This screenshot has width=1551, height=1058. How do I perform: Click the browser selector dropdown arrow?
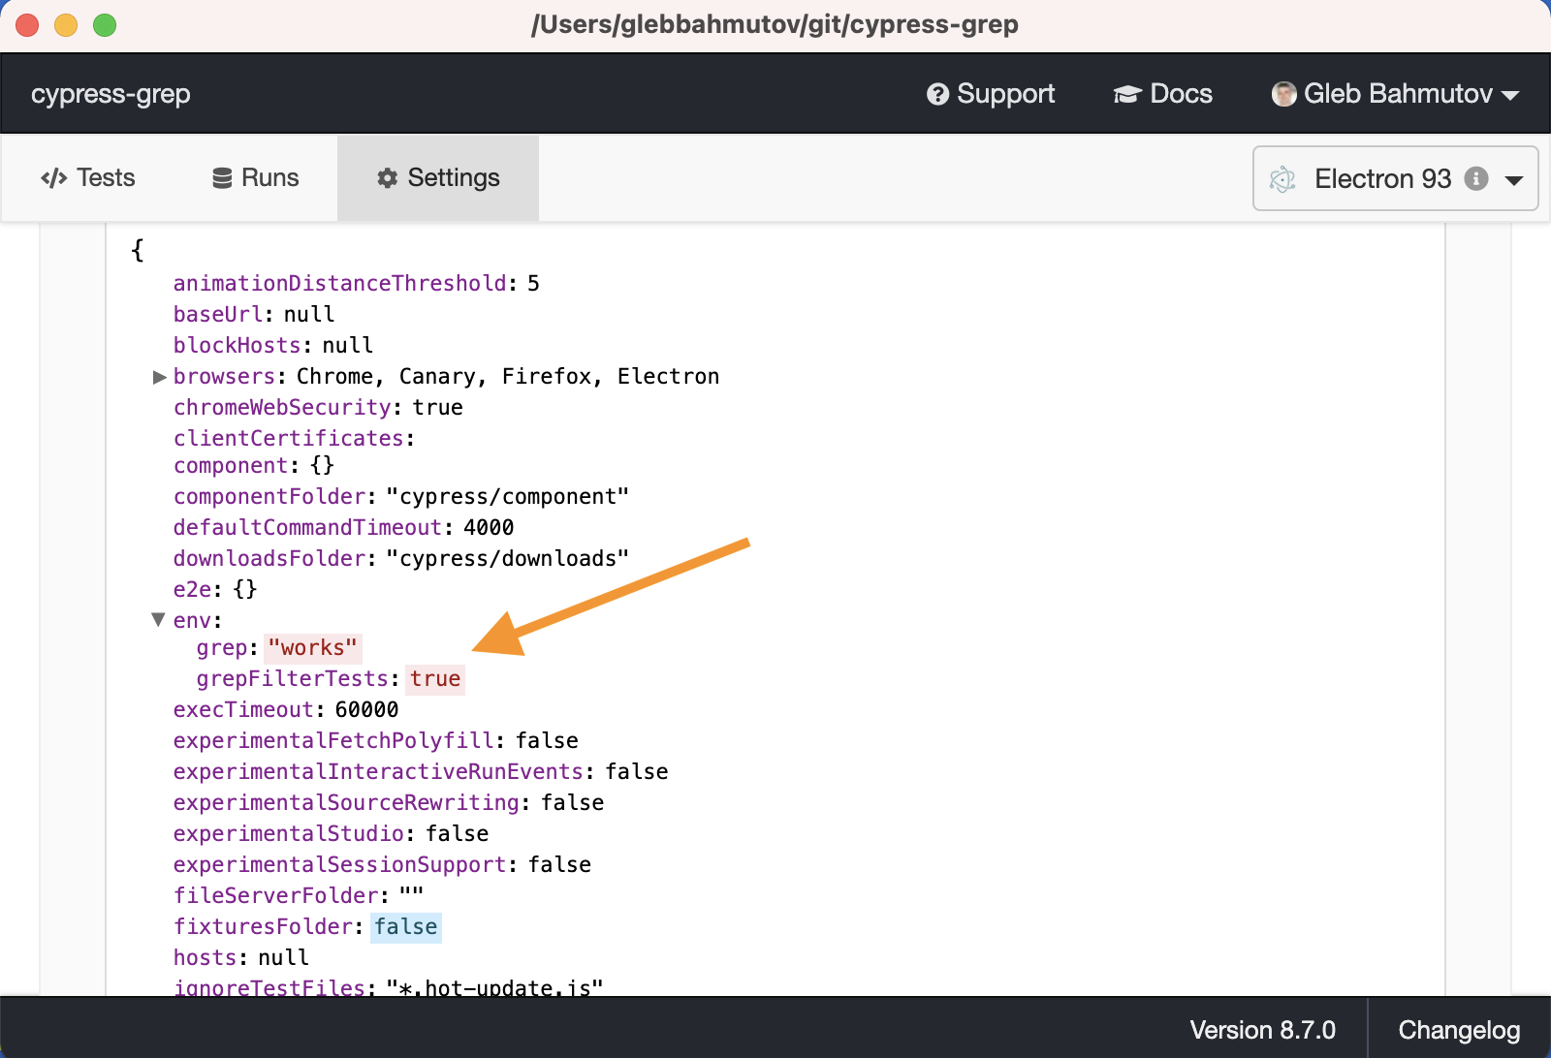point(1514,180)
